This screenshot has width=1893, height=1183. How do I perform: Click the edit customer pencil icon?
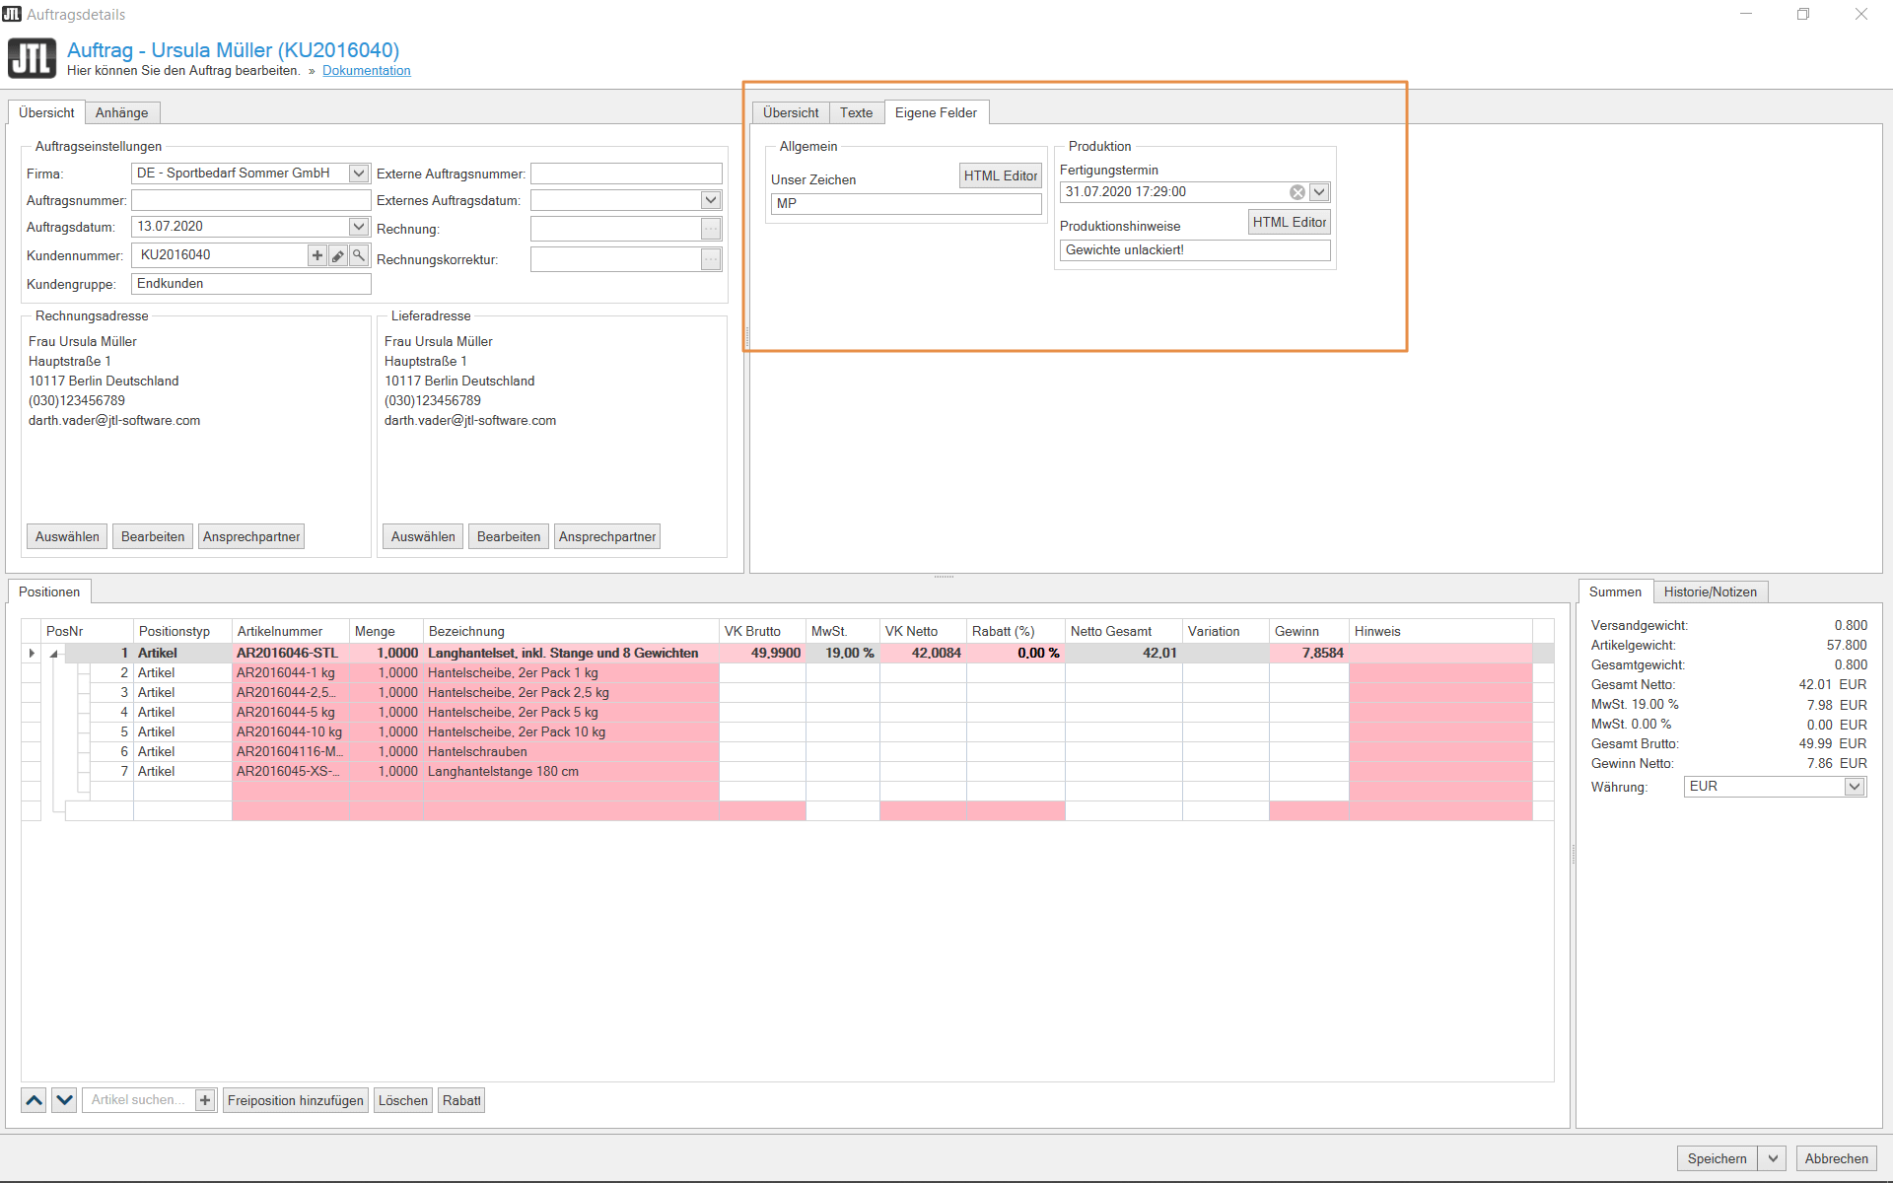tap(338, 255)
